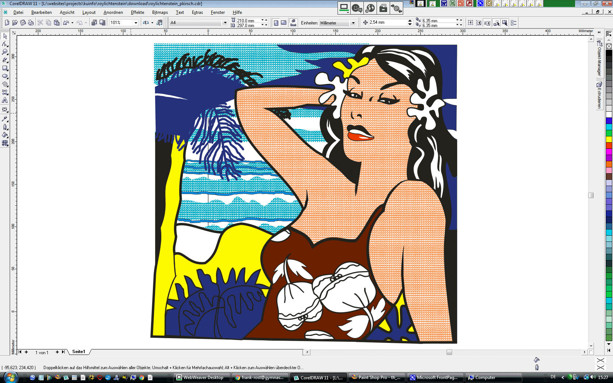The width and height of the screenshot is (613, 383).
Task: Click the Open file icon
Action: pos(15,23)
